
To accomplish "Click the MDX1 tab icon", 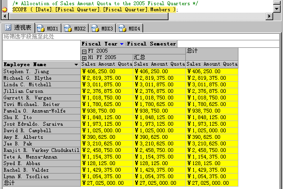I will (41, 29).
